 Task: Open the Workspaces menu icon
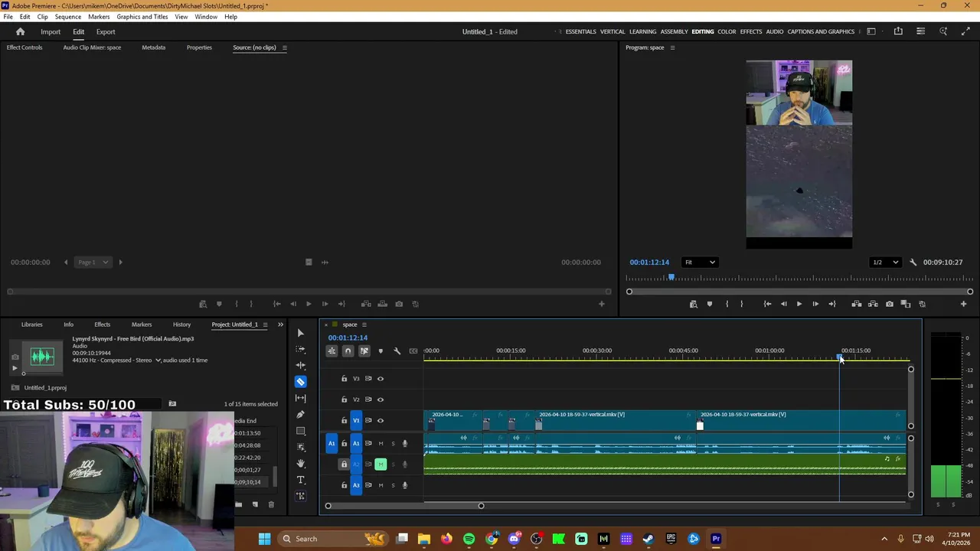[x=871, y=31]
